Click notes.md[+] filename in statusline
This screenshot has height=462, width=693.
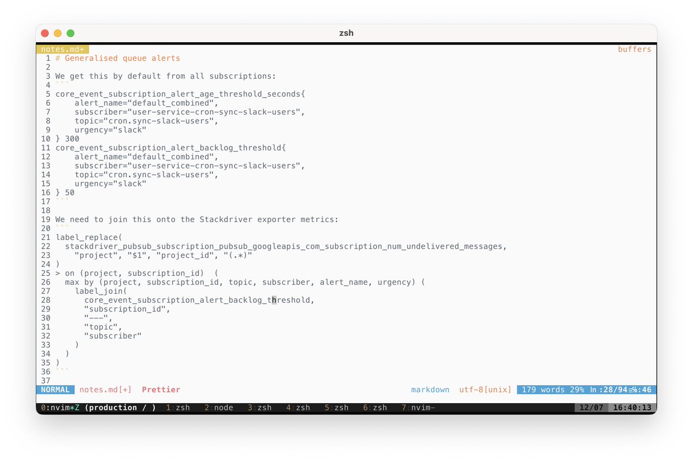coord(106,390)
